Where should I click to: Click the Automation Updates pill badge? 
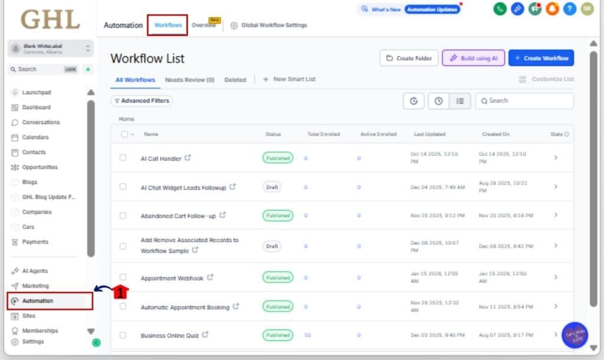pos(433,9)
